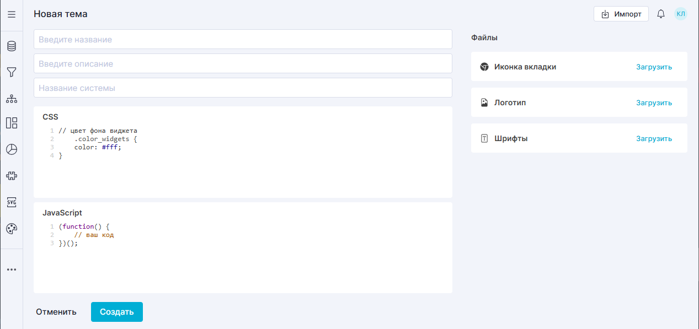
Task: Select the hierarchy tree icon
Action: click(12, 99)
